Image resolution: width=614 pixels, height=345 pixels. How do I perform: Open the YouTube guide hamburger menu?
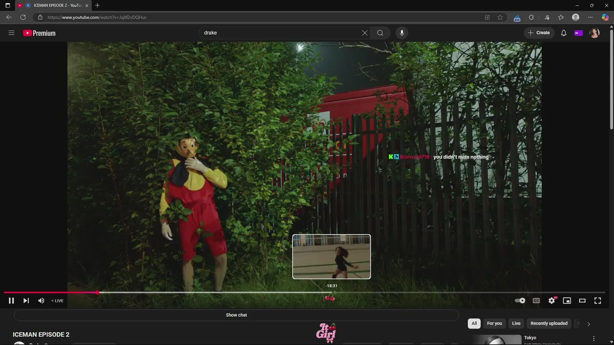tap(12, 33)
